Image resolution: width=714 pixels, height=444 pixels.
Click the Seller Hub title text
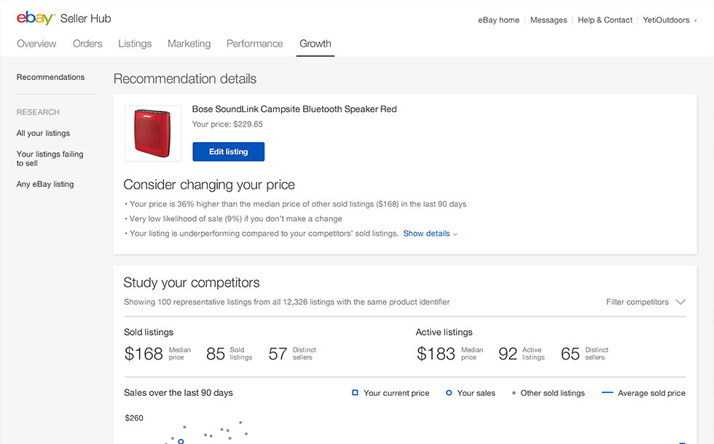[86, 19]
